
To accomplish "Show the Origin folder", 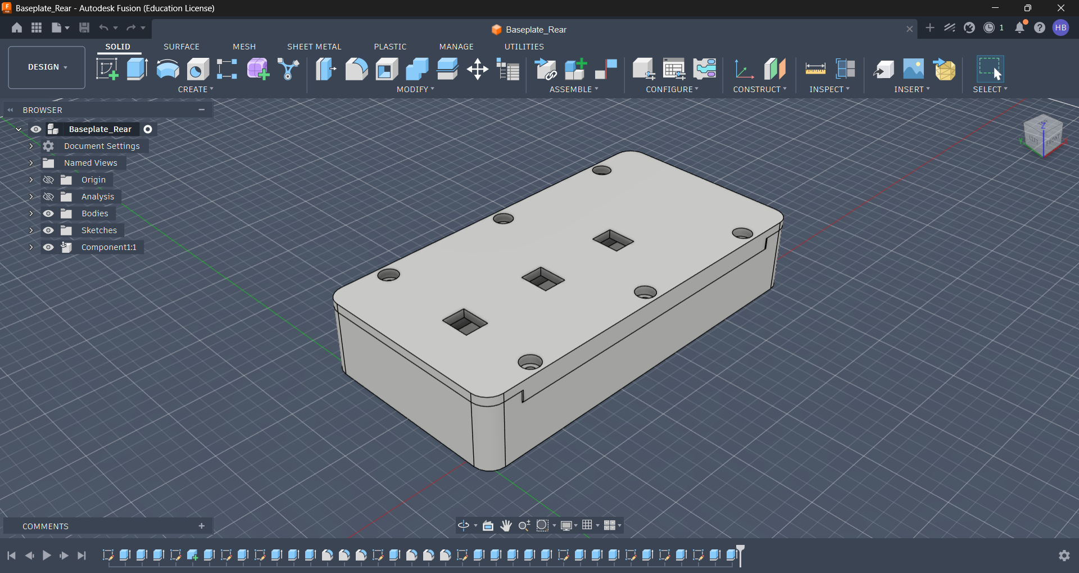I will click(48, 180).
